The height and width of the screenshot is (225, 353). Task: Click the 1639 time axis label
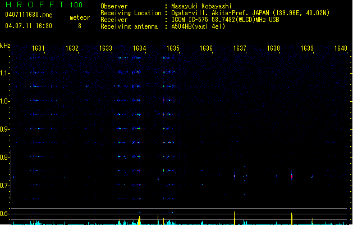308,48
